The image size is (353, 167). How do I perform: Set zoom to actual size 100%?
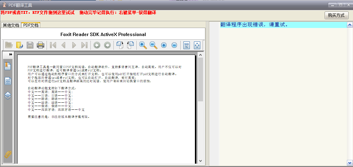pos(186,45)
